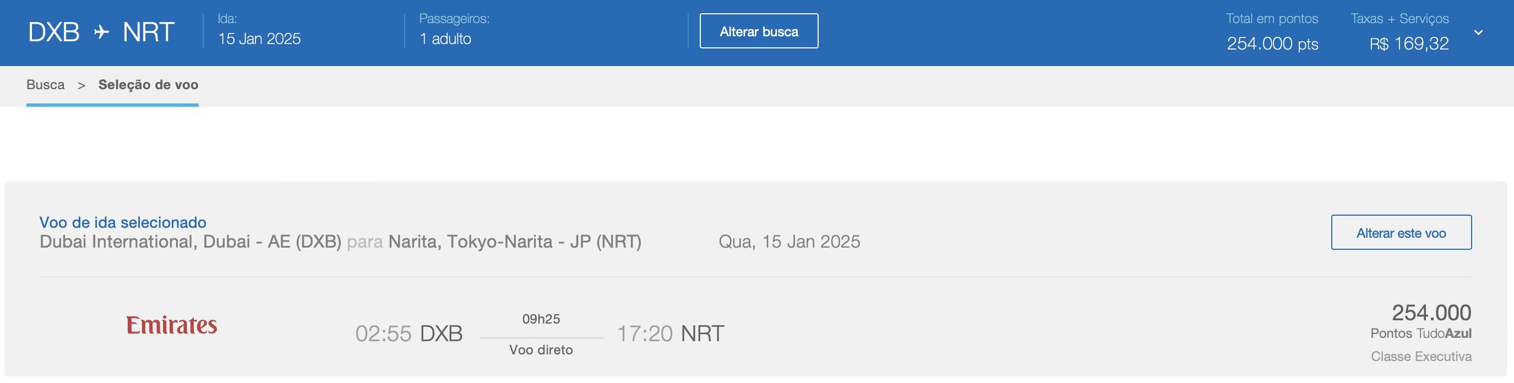Go back to Busca breadcrumb step
Screen dimensions: 1514x383
(x=45, y=85)
